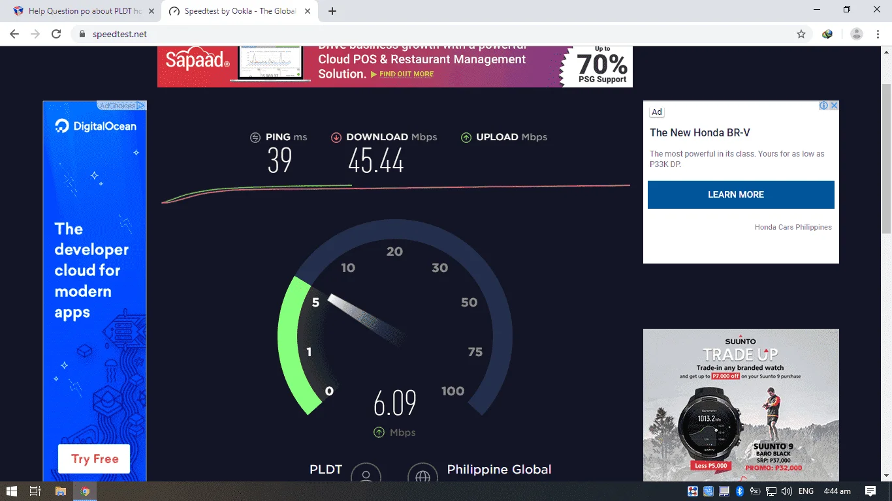Click the page vertical scrollbar thumb
892x501 pixels.
pyautogui.click(x=886, y=159)
